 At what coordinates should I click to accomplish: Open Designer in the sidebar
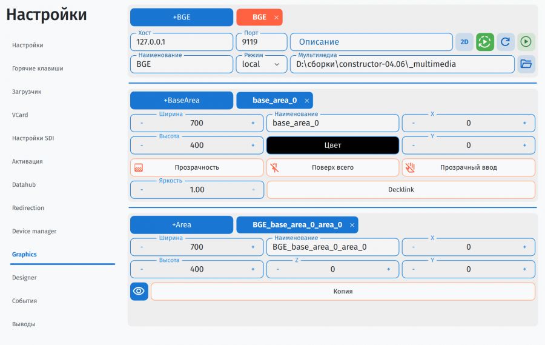click(24, 278)
